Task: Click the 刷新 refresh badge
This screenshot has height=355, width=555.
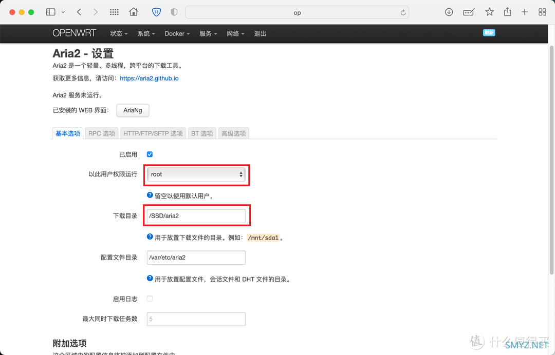Action: 489,33
